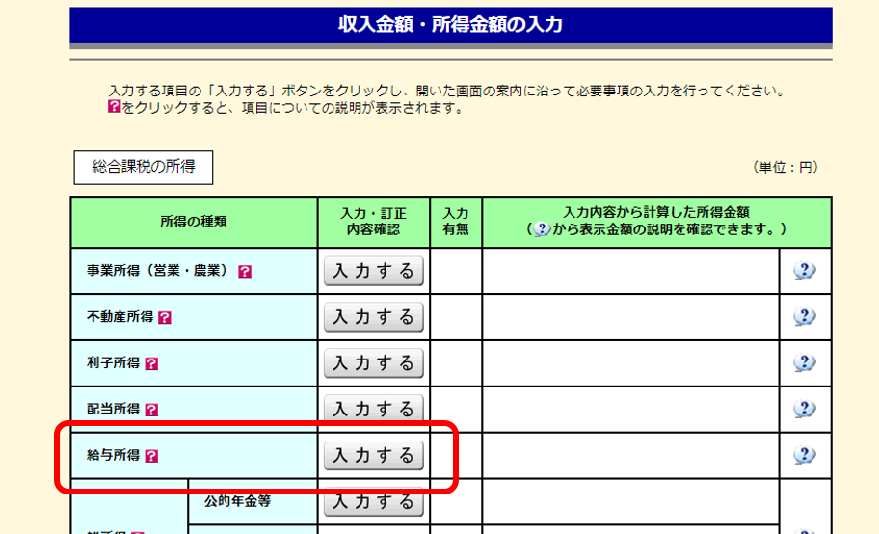The width and height of the screenshot is (879, 534).
Task: Click the bubble help icon in the table header
Action: pyautogui.click(x=543, y=229)
